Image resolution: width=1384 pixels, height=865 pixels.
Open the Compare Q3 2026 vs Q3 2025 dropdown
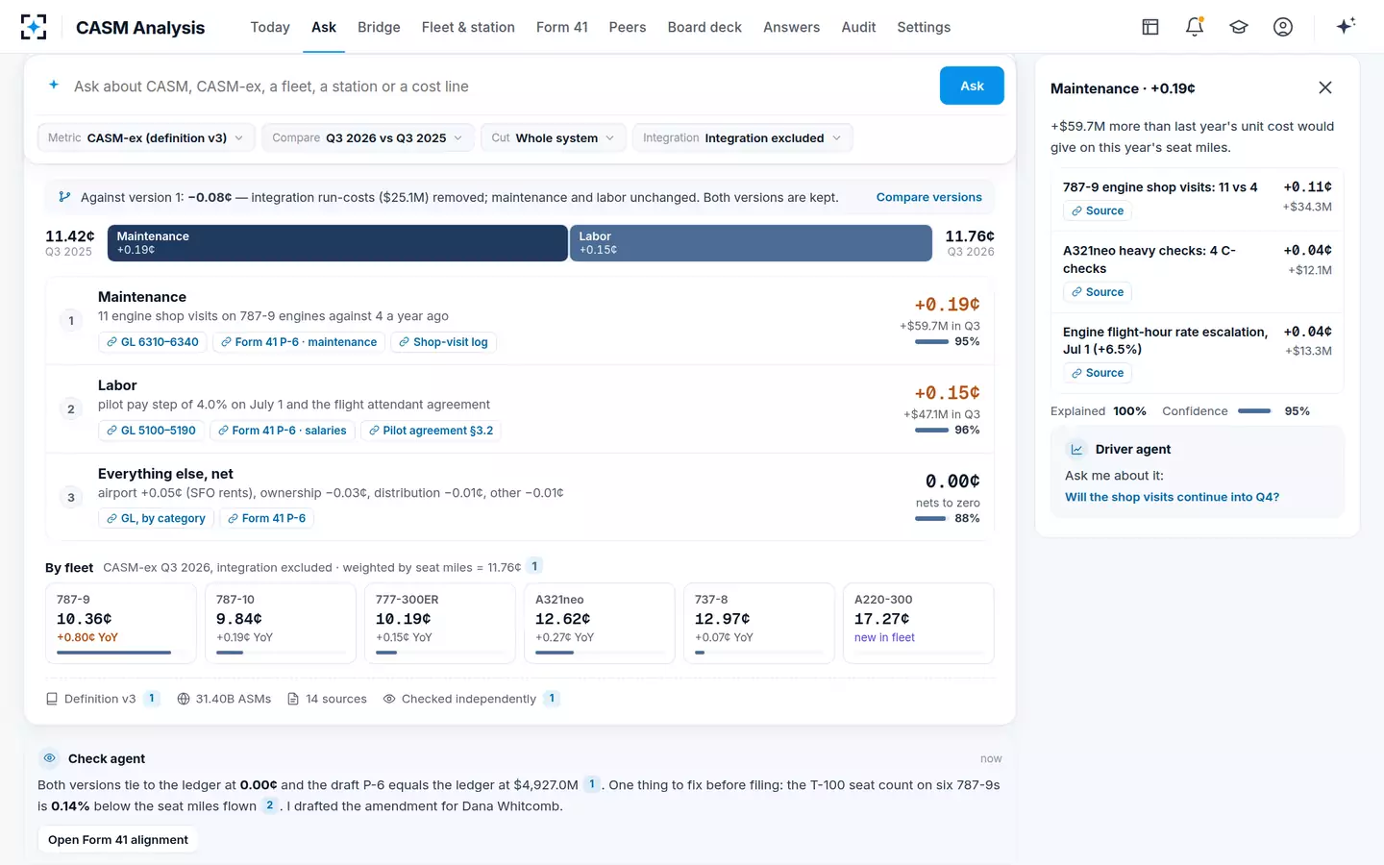(368, 137)
